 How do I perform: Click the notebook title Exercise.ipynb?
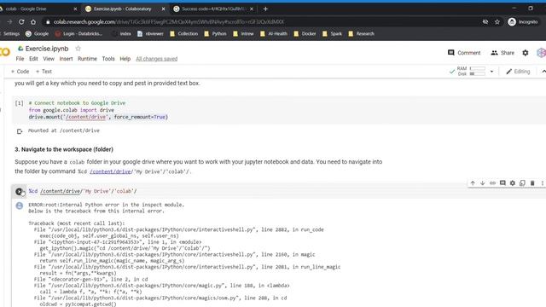(x=47, y=49)
